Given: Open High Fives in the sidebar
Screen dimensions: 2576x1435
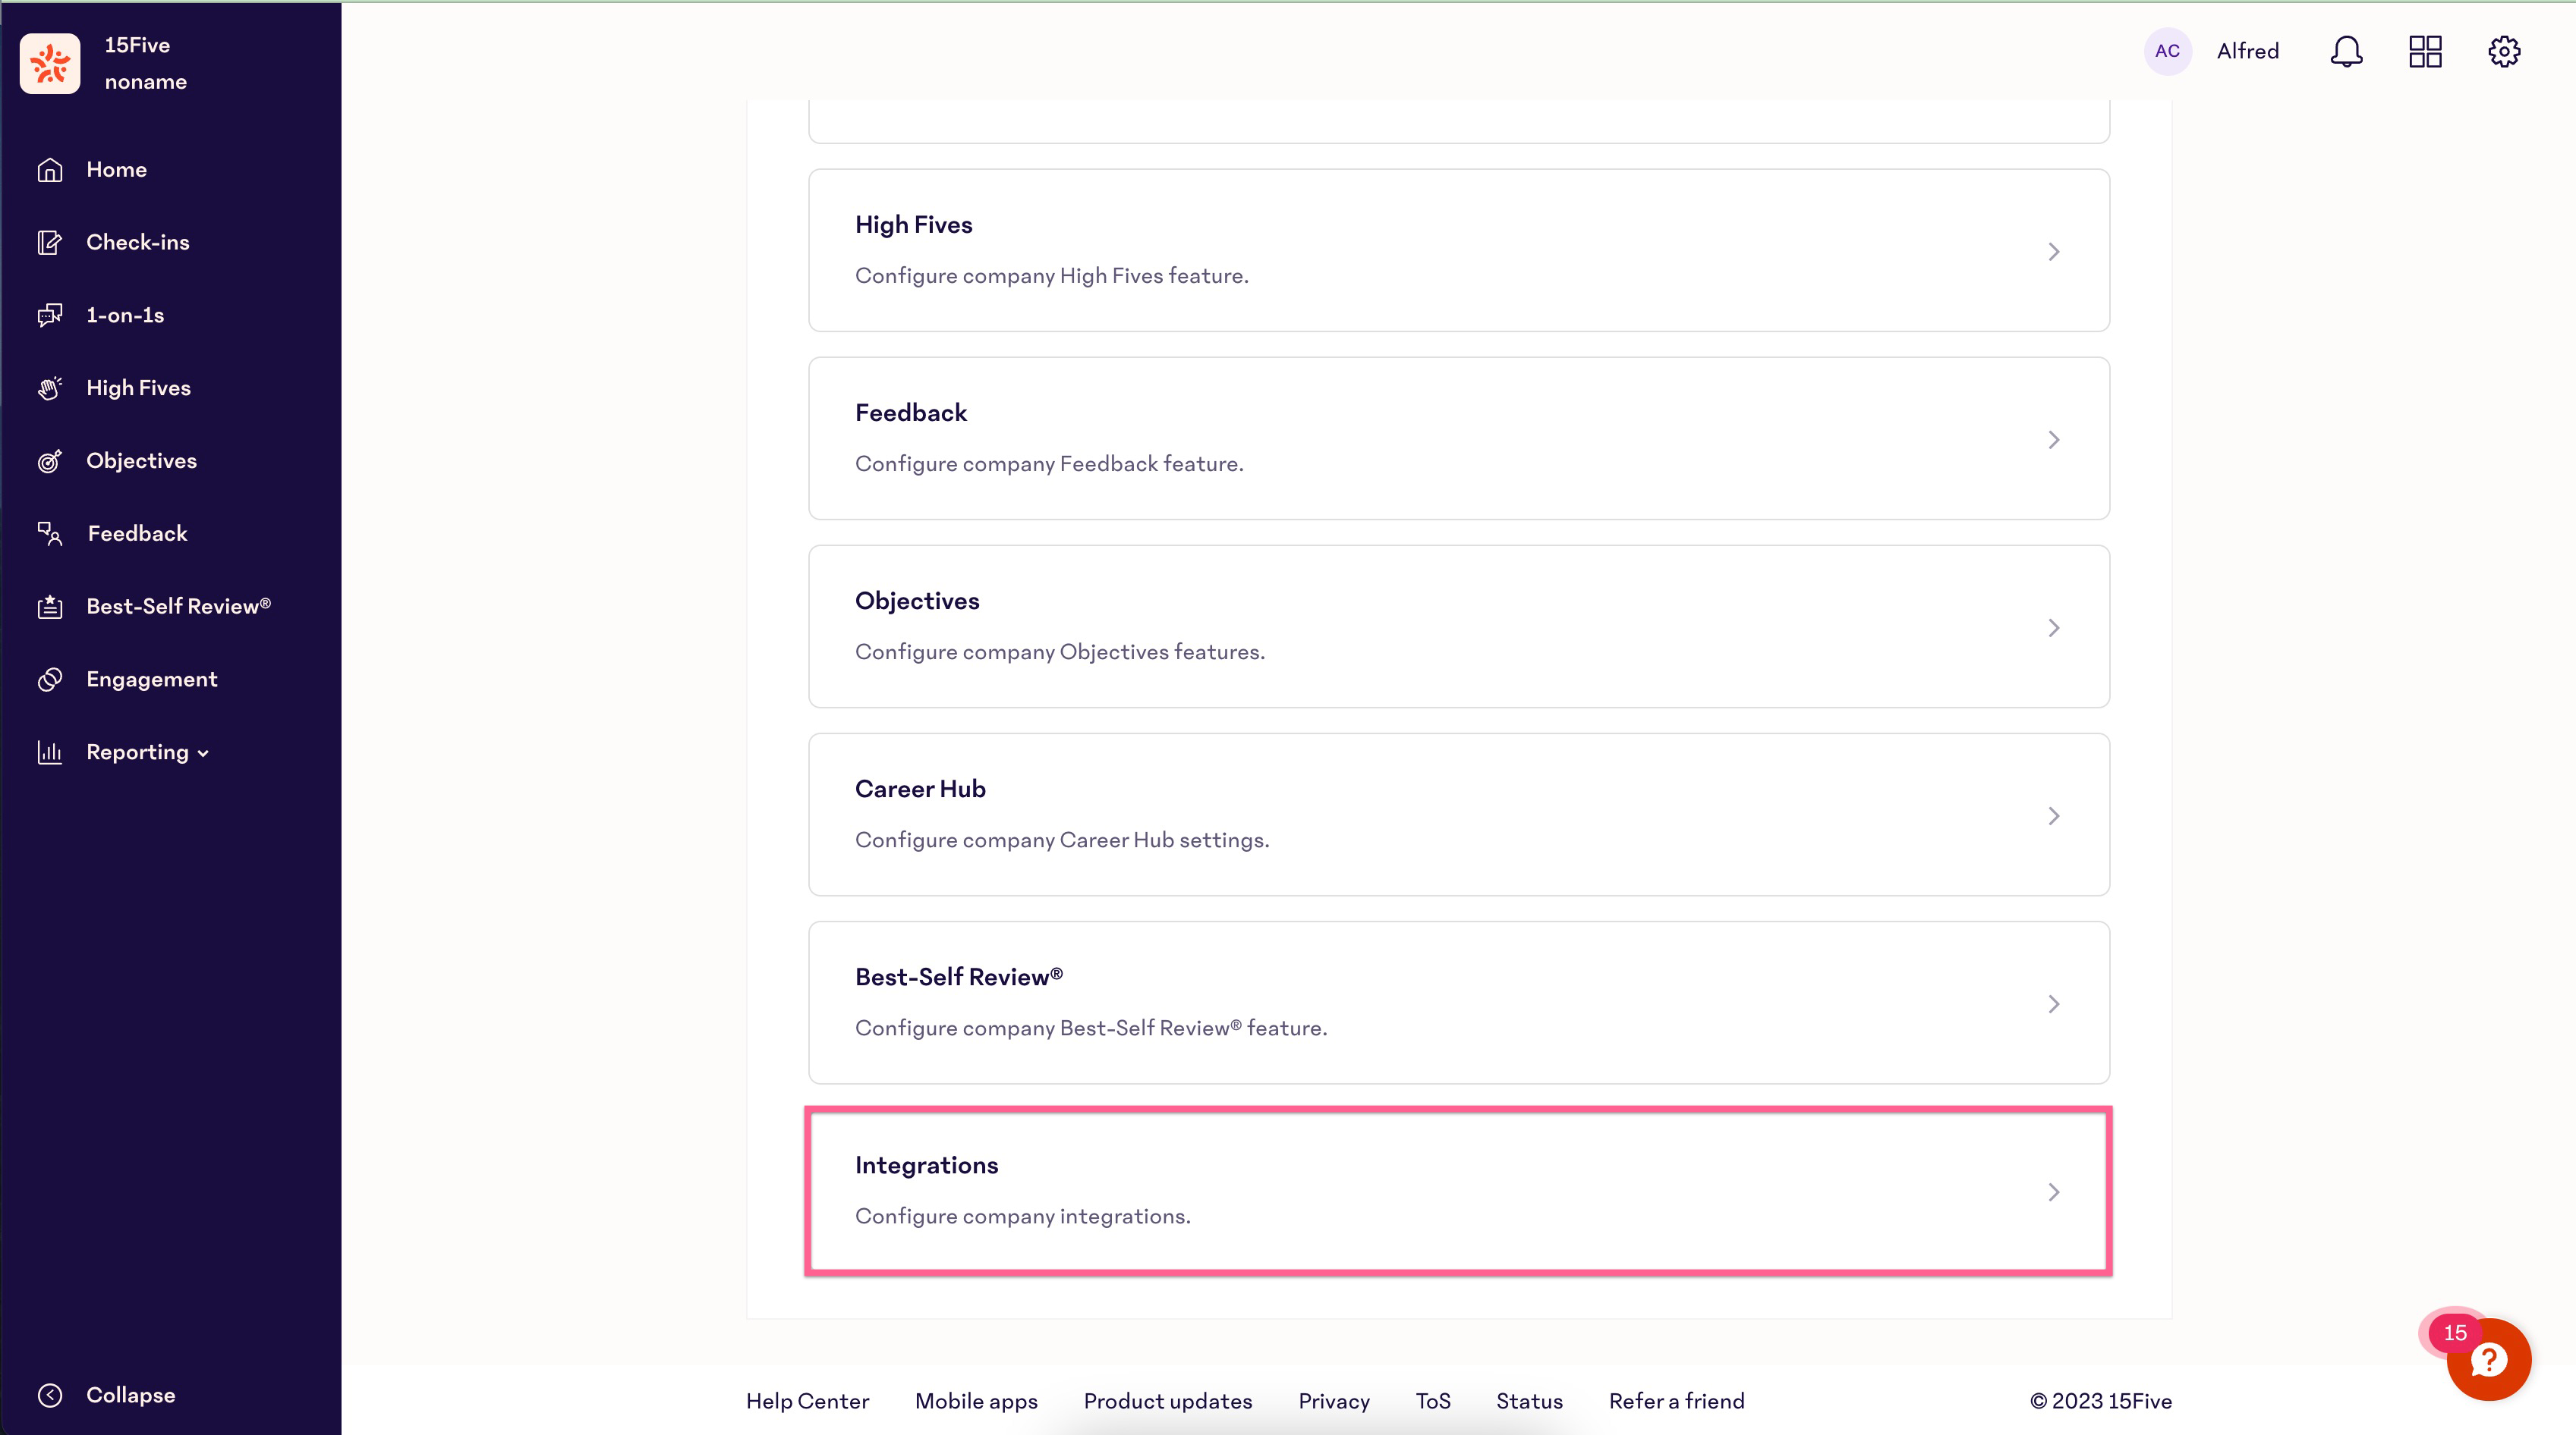Looking at the screenshot, I should [137, 388].
